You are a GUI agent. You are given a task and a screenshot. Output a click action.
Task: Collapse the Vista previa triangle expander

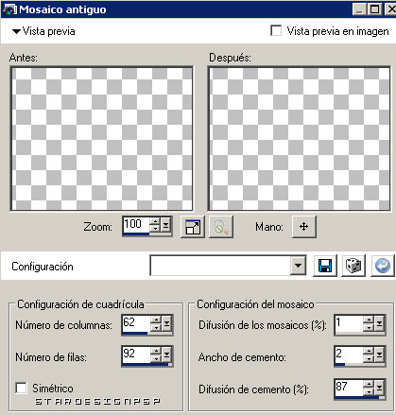(16, 31)
